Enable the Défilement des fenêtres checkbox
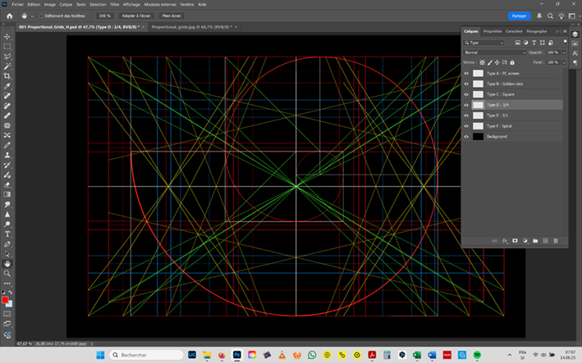Image resolution: width=582 pixels, height=363 pixels. pyautogui.click(x=42, y=16)
